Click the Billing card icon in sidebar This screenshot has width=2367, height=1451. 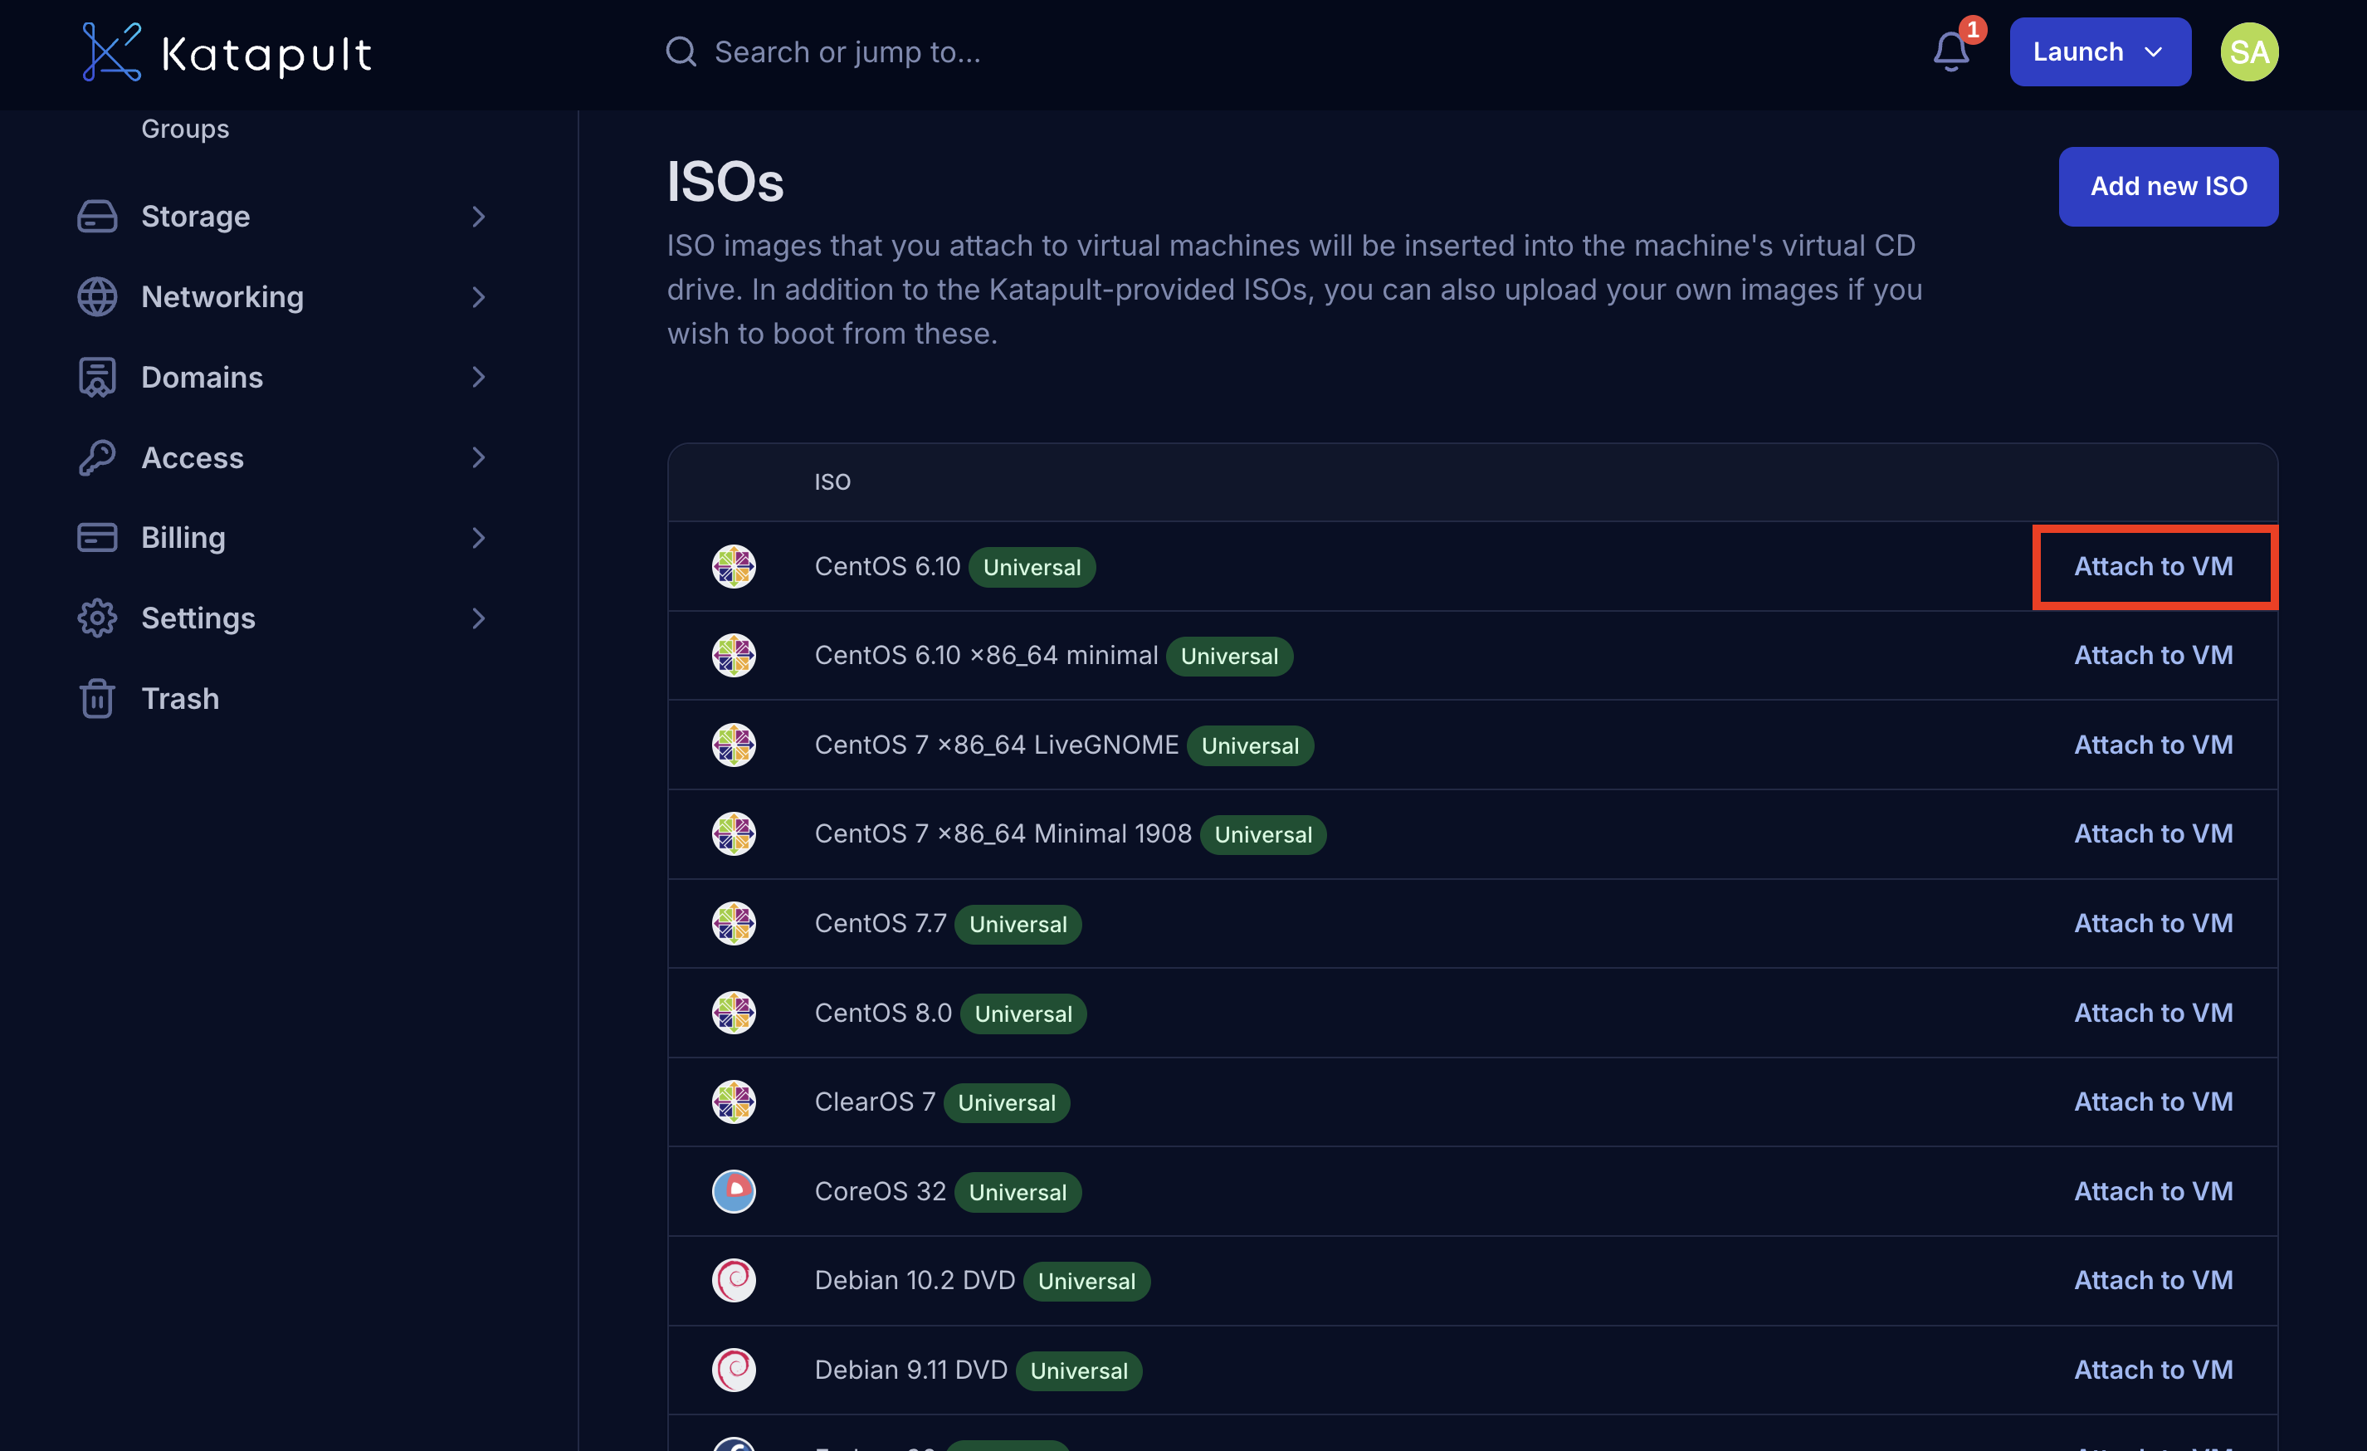pyautogui.click(x=97, y=538)
